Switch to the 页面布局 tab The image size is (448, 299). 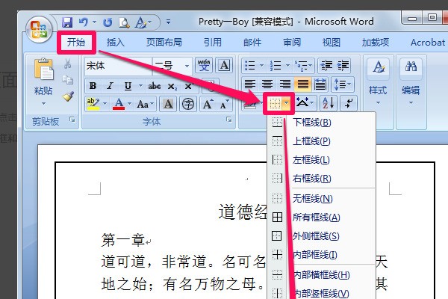tap(164, 43)
